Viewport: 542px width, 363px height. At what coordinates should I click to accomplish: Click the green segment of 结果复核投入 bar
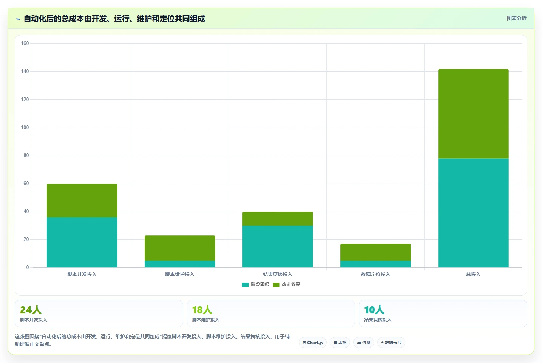[x=278, y=219]
